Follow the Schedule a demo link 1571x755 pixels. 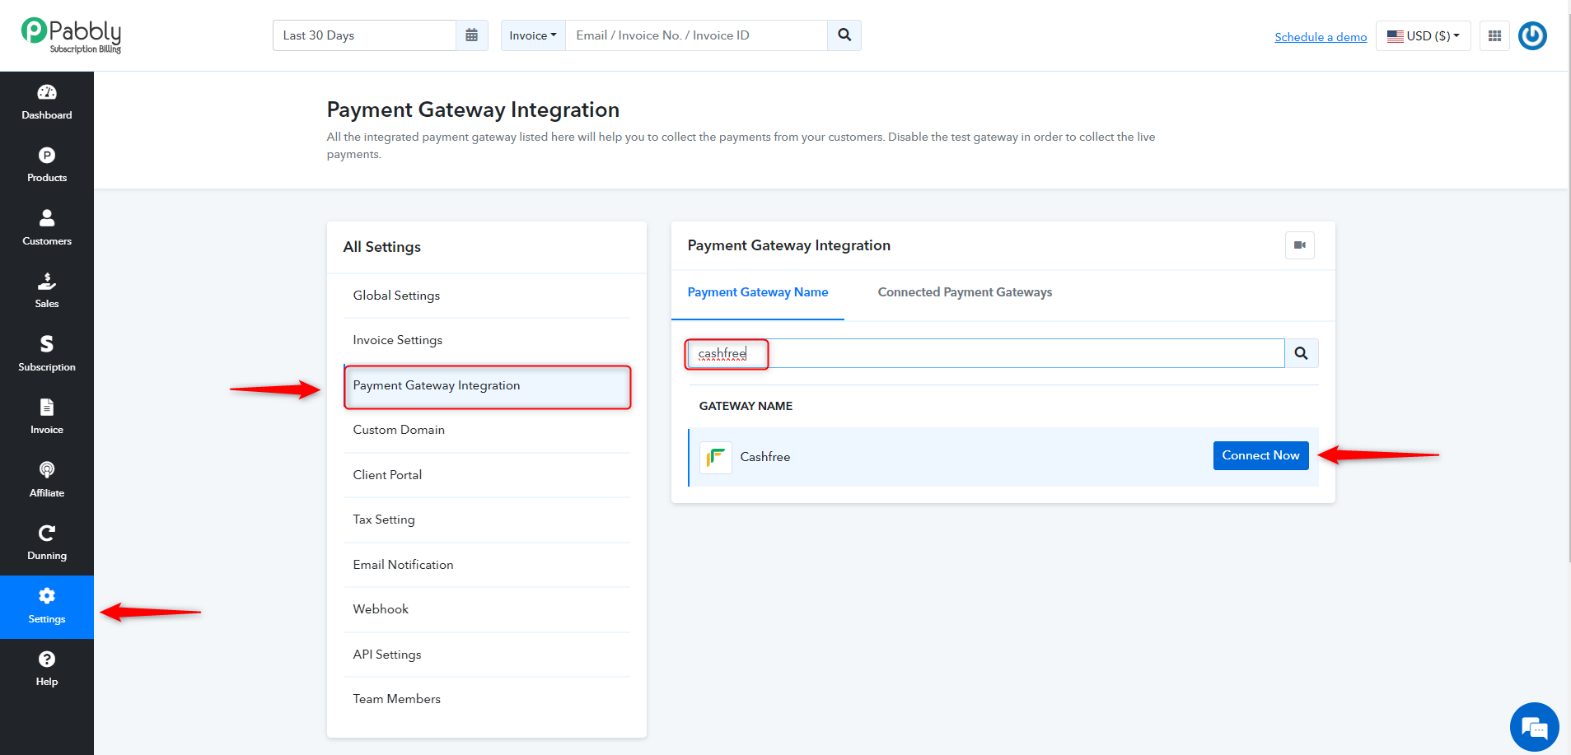point(1321,37)
